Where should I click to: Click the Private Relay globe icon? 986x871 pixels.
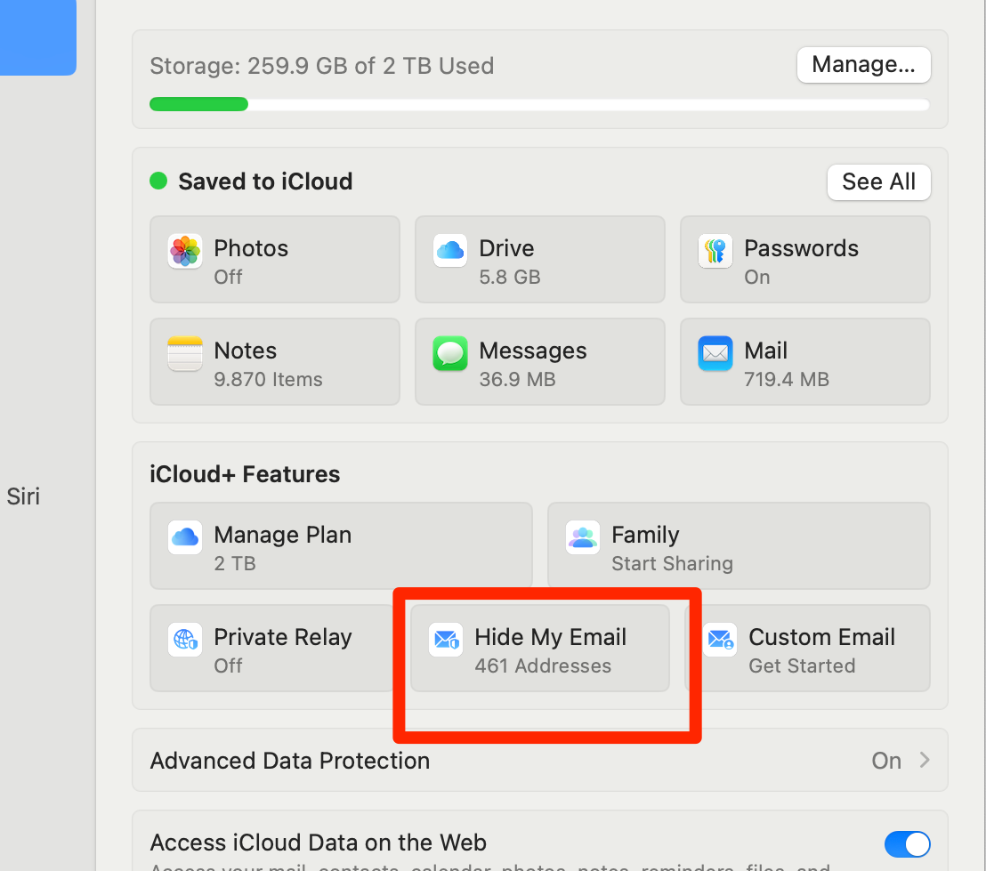[185, 640]
